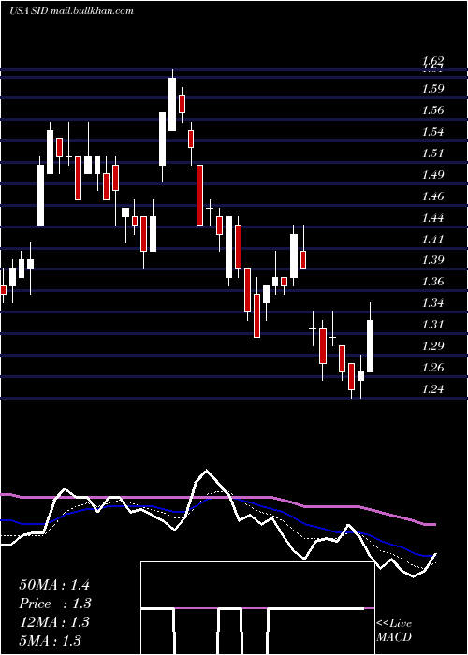Click the 'Price : 1.3' readout
The width and height of the screenshot is (468, 655).
[55, 604]
